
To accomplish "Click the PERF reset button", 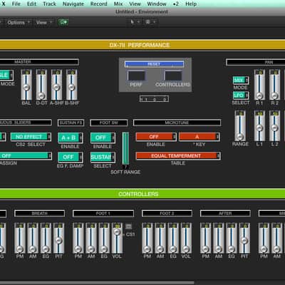I will coord(136,76).
